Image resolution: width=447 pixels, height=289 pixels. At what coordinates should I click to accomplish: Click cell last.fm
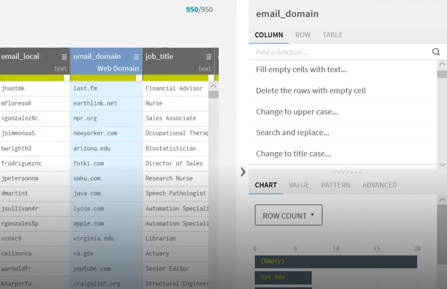(106, 88)
